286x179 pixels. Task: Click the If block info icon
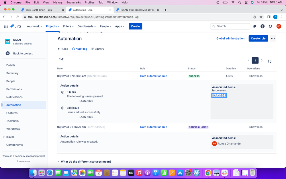coord(63,92)
